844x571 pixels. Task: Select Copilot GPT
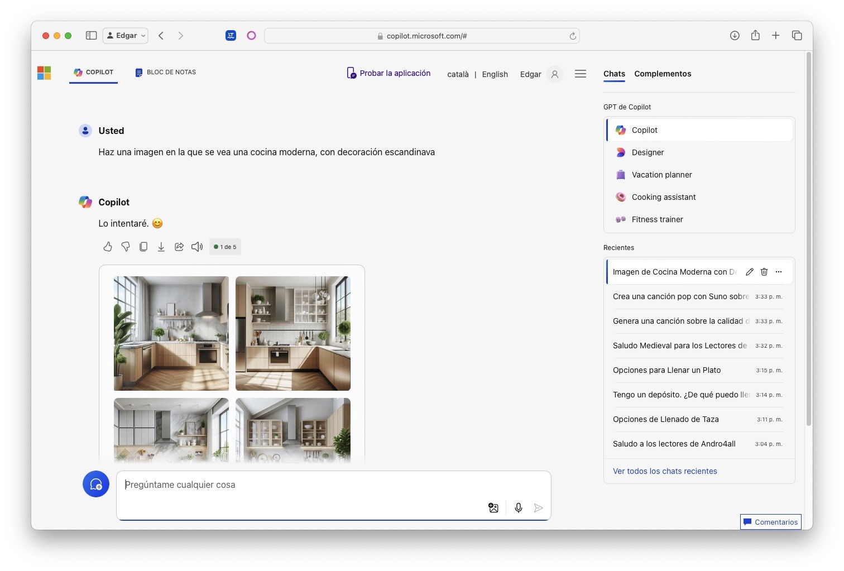pos(699,130)
